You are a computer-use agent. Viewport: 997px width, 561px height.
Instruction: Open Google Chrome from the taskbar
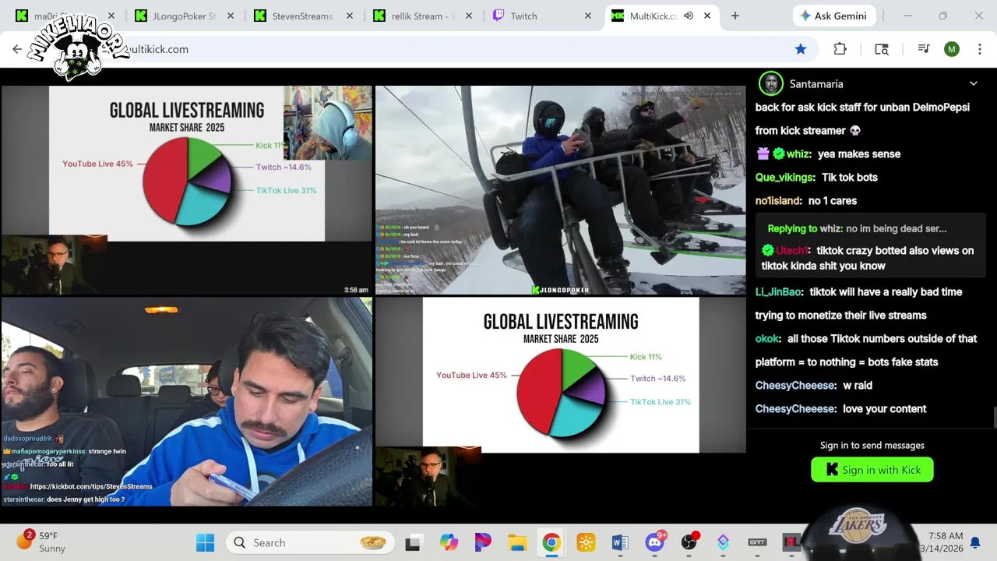(551, 542)
